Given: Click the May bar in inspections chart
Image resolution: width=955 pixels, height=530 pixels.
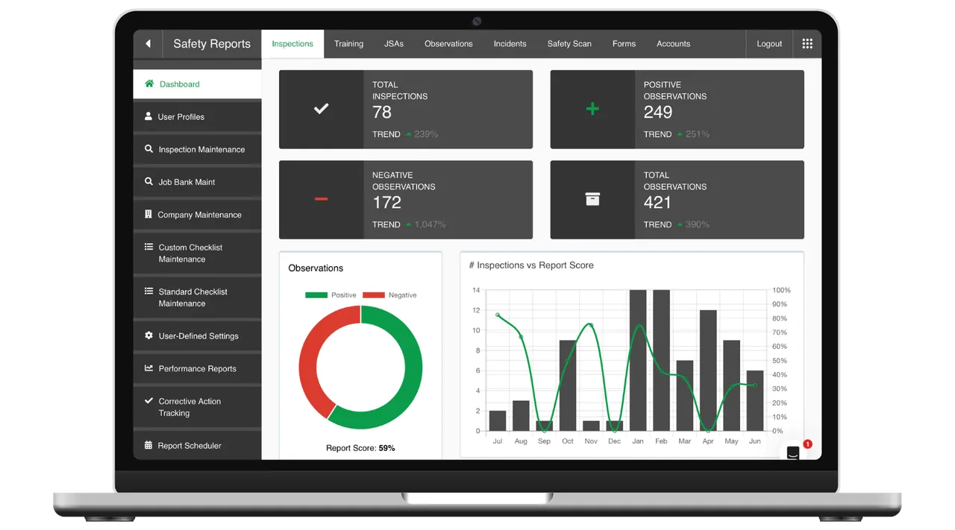Looking at the screenshot, I should (x=732, y=385).
